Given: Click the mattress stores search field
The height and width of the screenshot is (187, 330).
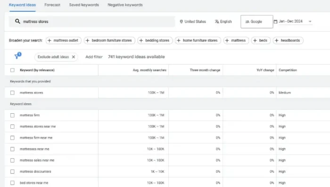Looking at the screenshot, I should click(92, 22).
